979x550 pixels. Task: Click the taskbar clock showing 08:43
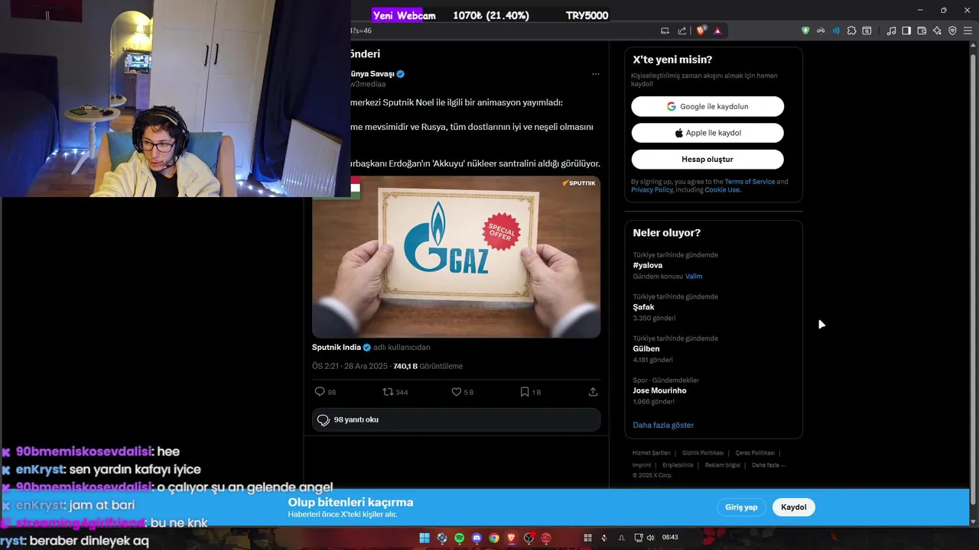tap(670, 538)
